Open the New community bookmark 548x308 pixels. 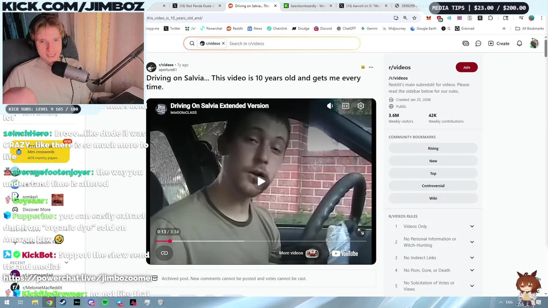(x=433, y=161)
